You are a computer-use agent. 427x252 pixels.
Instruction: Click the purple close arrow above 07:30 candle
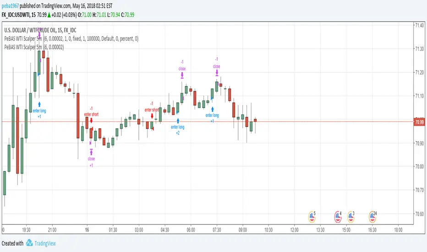coord(217,72)
